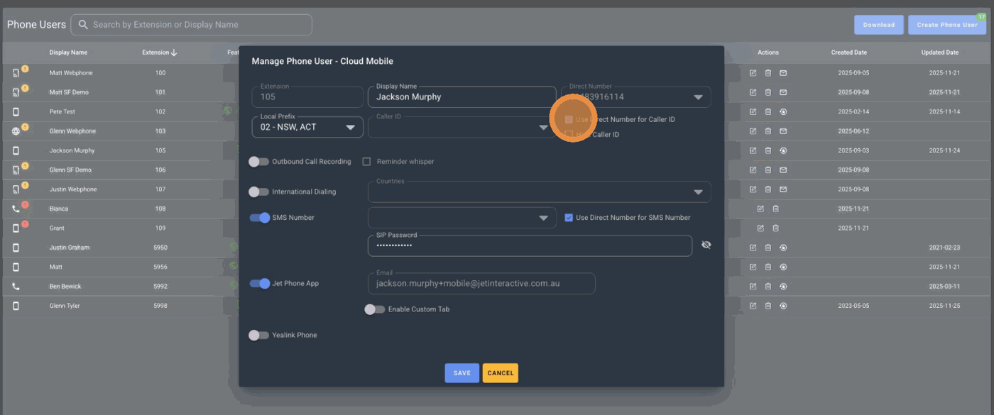Edit the Matt Webphone row
This screenshot has width=994, height=415.
[753, 72]
